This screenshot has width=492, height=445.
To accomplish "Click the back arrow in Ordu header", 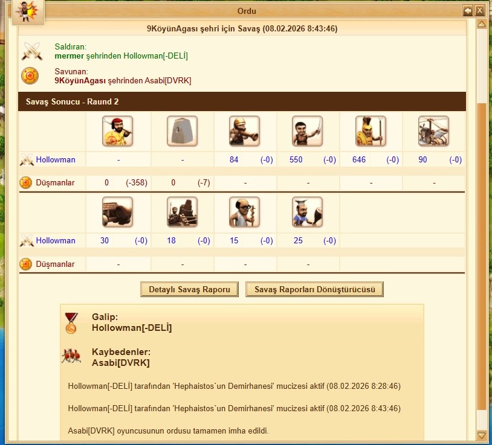I will tap(468, 11).
